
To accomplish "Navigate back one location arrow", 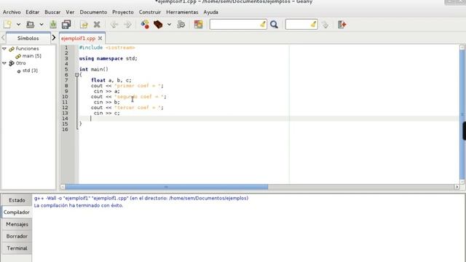I will 114,25.
